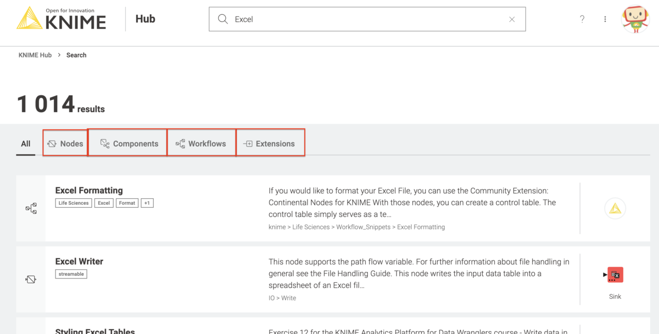Screen dimensions: 659x334
Task: Click the KNIME logo
Action: pyautogui.click(x=62, y=19)
